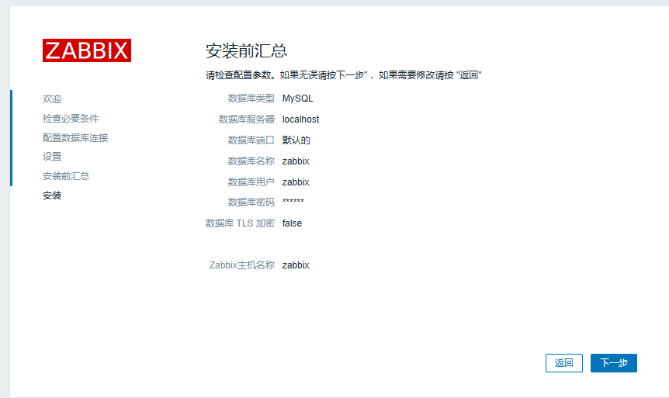Click the 请检查配置参数 instruction text
The image size is (669, 398).
coord(344,75)
